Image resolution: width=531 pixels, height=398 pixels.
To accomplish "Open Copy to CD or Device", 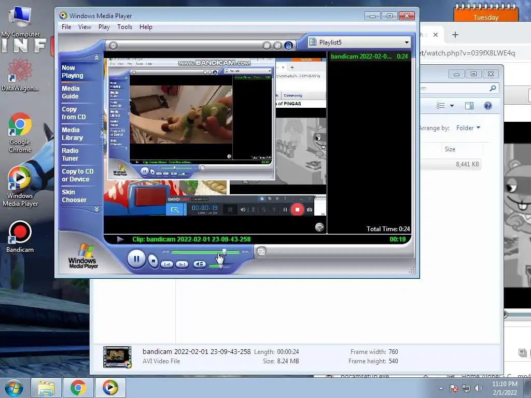I will 78,175.
